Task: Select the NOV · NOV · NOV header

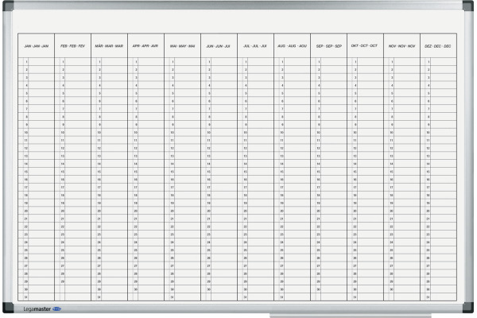Action: click(x=401, y=46)
